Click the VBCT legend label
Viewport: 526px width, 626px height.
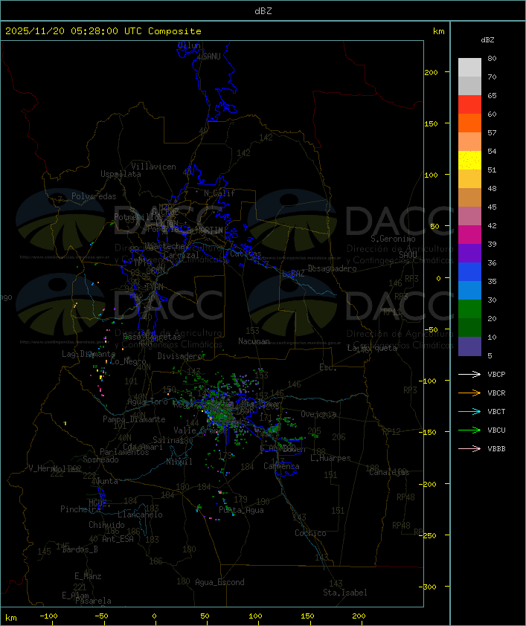(496, 411)
